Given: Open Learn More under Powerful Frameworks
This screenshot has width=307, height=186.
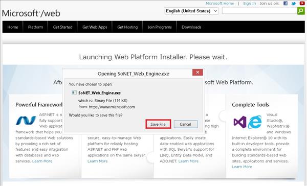Looking at the screenshot, I should 42,161.
